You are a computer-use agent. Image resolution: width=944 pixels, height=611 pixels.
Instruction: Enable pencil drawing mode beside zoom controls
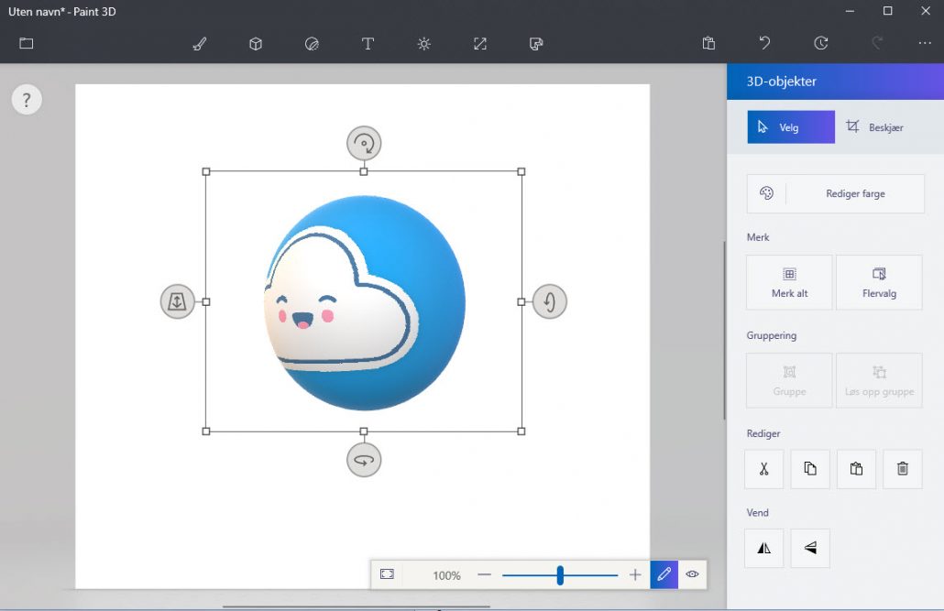(x=664, y=574)
